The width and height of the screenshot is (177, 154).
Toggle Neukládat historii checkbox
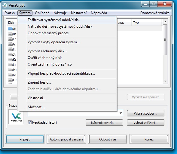tap(29, 122)
